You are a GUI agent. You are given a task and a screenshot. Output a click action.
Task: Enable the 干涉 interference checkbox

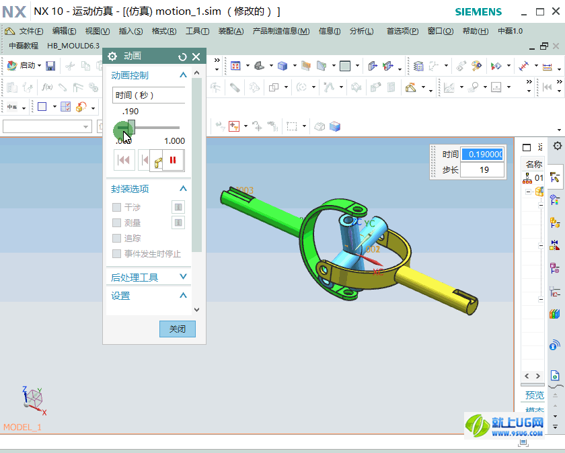click(116, 207)
